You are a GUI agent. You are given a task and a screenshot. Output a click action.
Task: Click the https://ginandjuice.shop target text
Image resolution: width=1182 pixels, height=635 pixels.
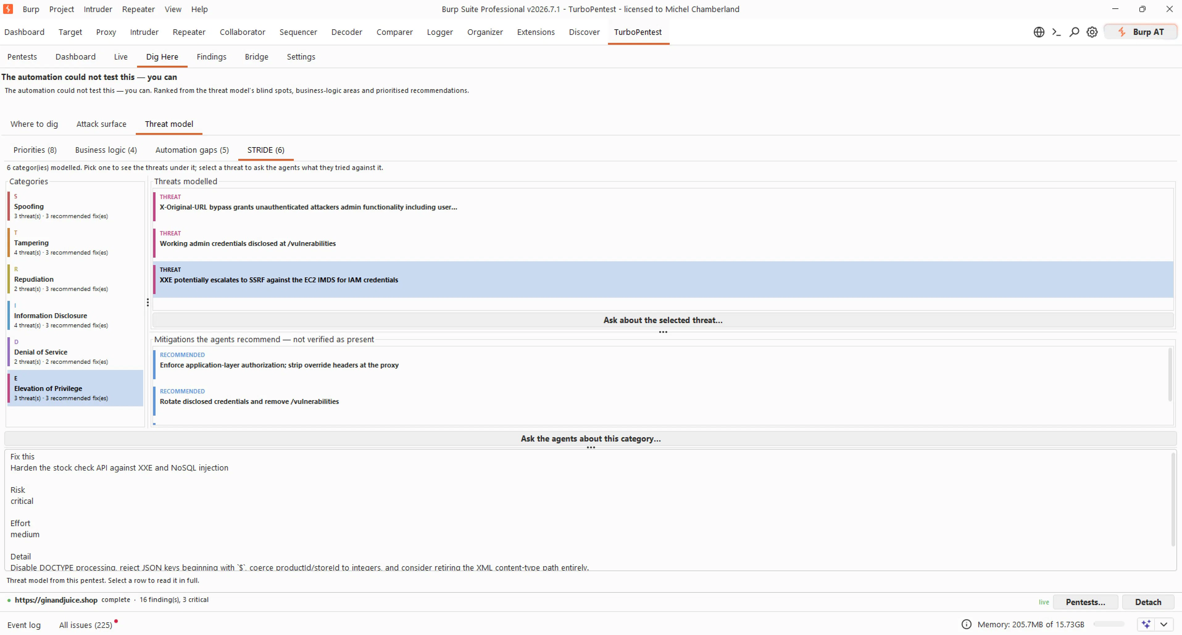point(56,600)
